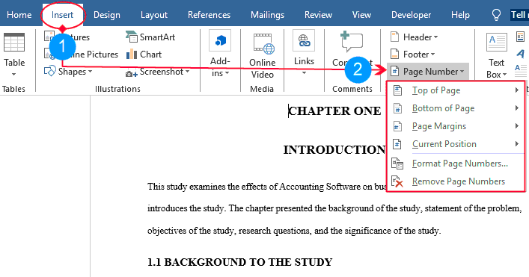Open the Screenshot dropdown
Image resolution: width=529 pixels, height=277 pixels.
click(x=158, y=72)
